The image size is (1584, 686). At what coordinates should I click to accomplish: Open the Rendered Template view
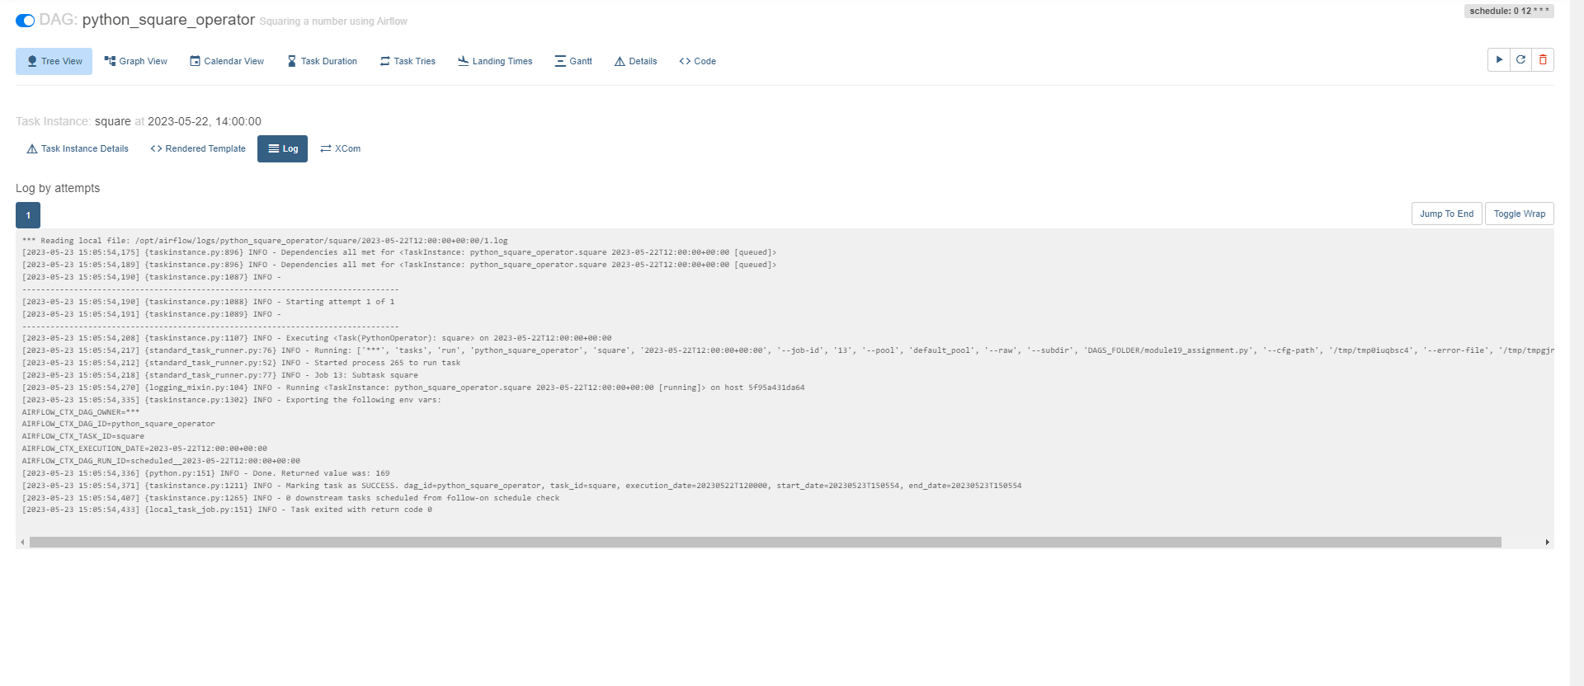[x=198, y=149]
